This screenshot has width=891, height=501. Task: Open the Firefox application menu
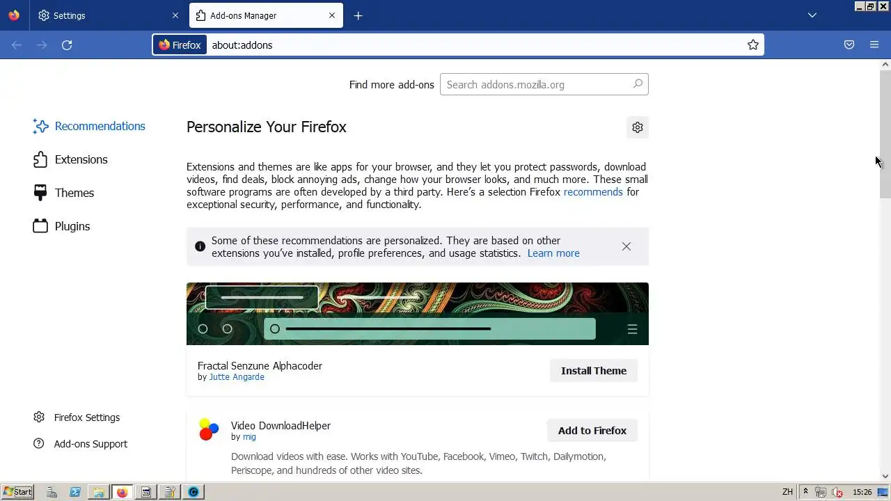pyautogui.click(x=874, y=45)
